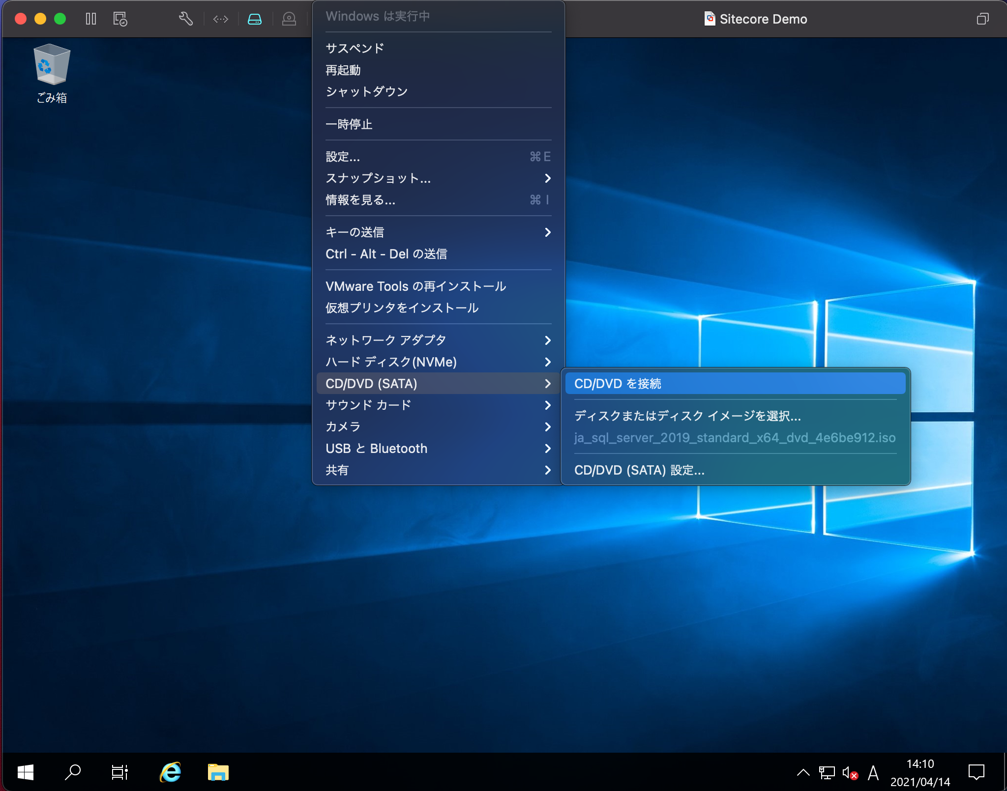The image size is (1007, 791).
Task: Expand the スナップショット... submenu
Action: pyautogui.click(x=439, y=178)
